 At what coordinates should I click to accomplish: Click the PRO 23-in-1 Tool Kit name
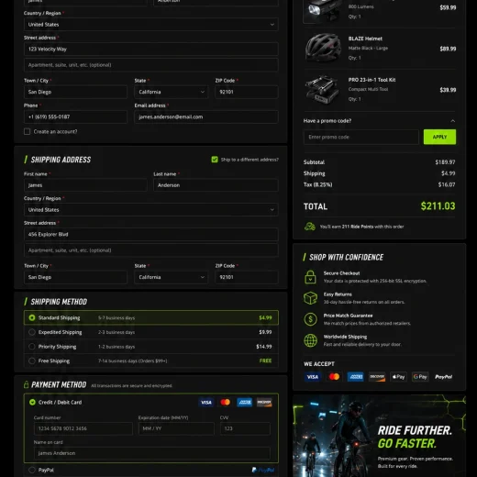click(x=372, y=80)
